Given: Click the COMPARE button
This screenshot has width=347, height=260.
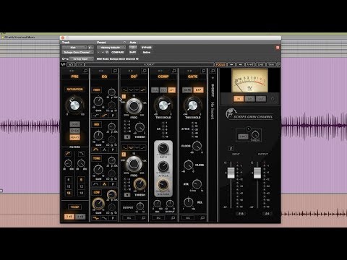Looking at the screenshot, I should click(117, 52).
